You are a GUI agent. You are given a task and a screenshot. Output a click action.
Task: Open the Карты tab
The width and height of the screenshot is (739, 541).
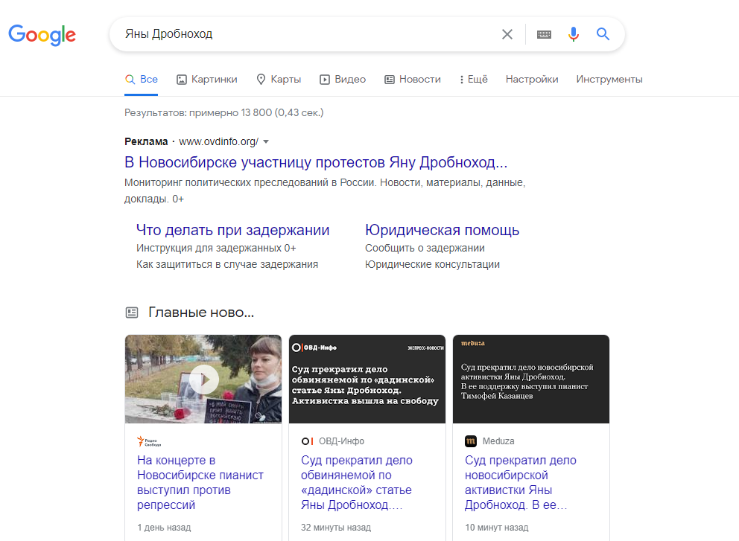[x=279, y=79]
